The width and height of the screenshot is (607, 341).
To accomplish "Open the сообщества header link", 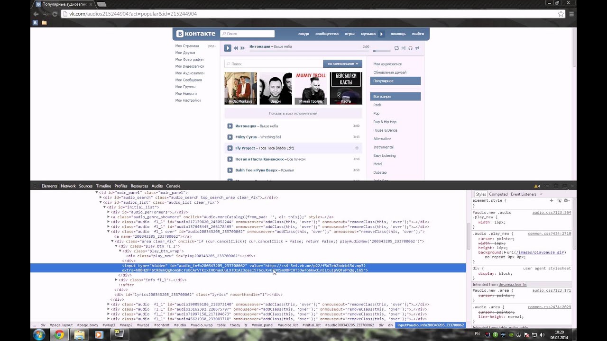I will pos(327,34).
